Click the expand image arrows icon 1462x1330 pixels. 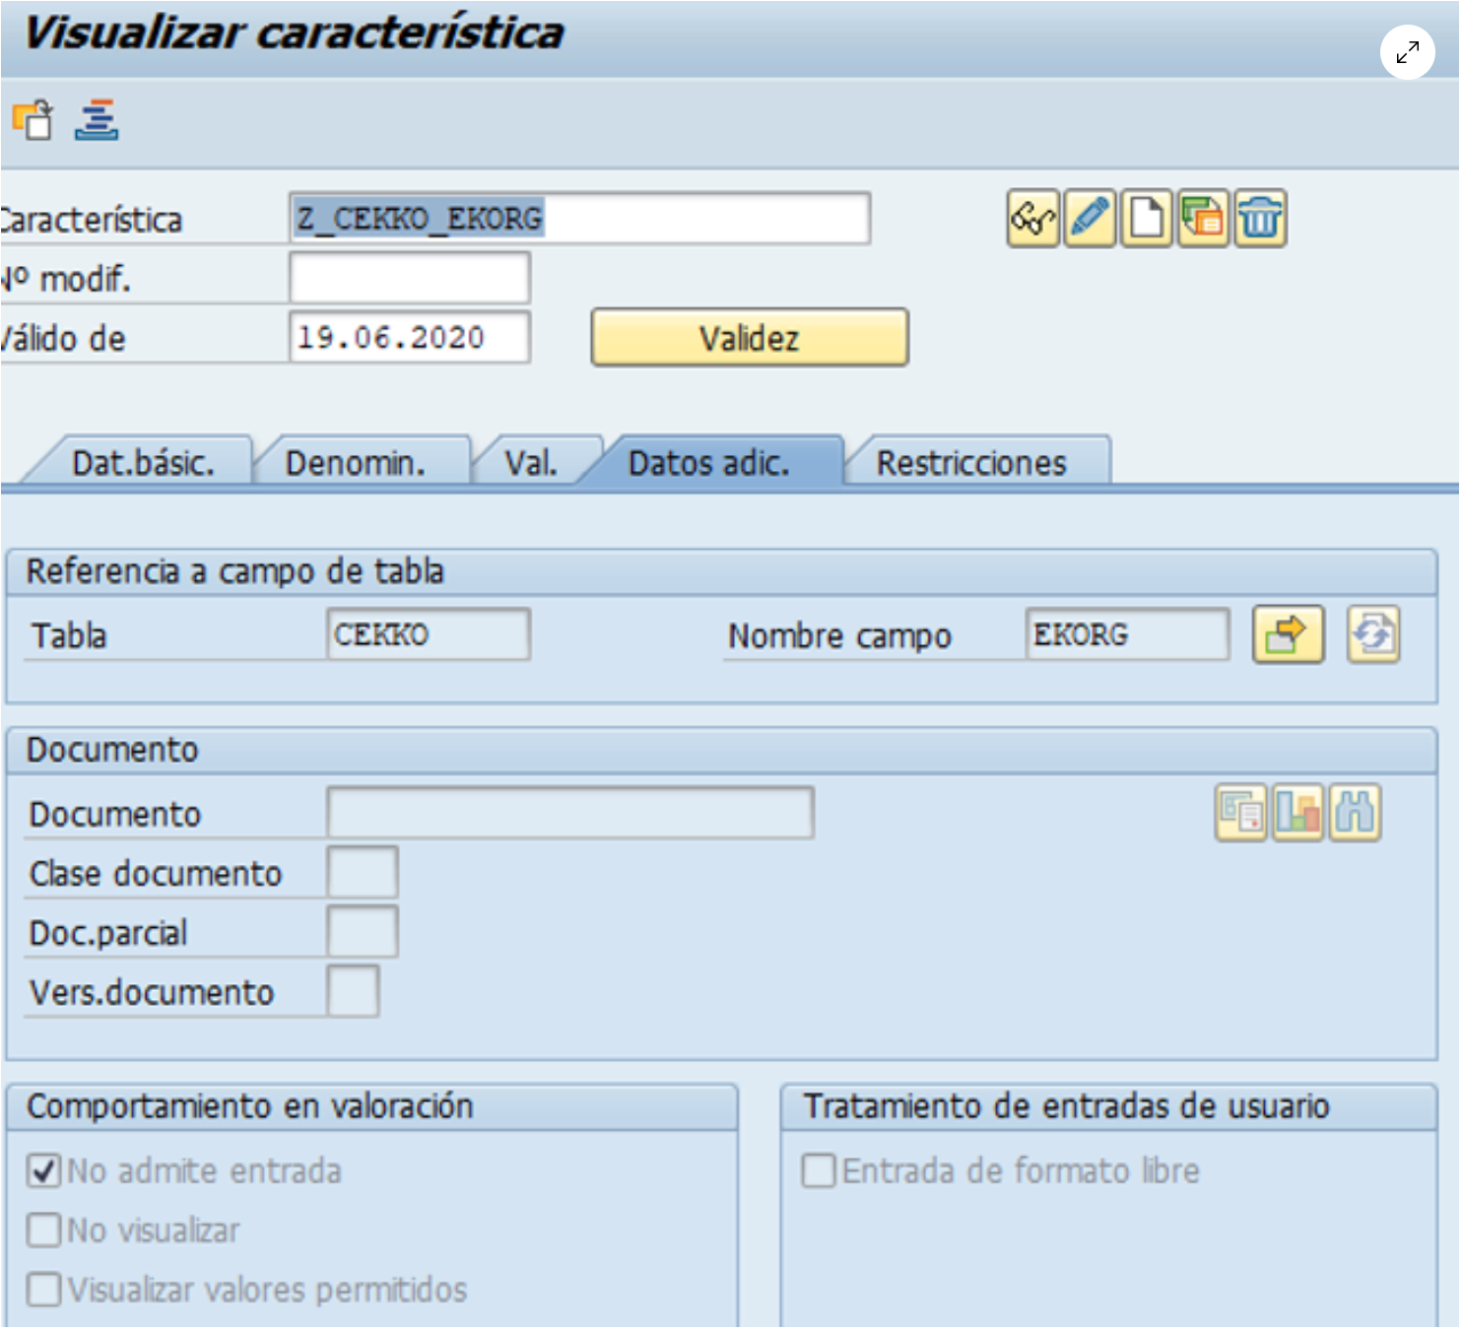[1407, 52]
